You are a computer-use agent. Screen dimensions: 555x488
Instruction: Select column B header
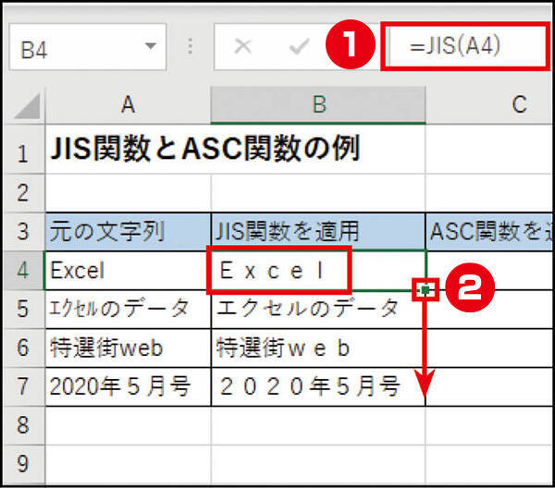(318, 105)
